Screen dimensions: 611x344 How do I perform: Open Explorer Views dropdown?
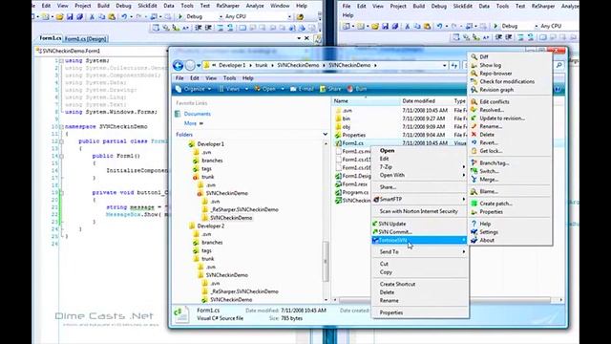(x=233, y=89)
